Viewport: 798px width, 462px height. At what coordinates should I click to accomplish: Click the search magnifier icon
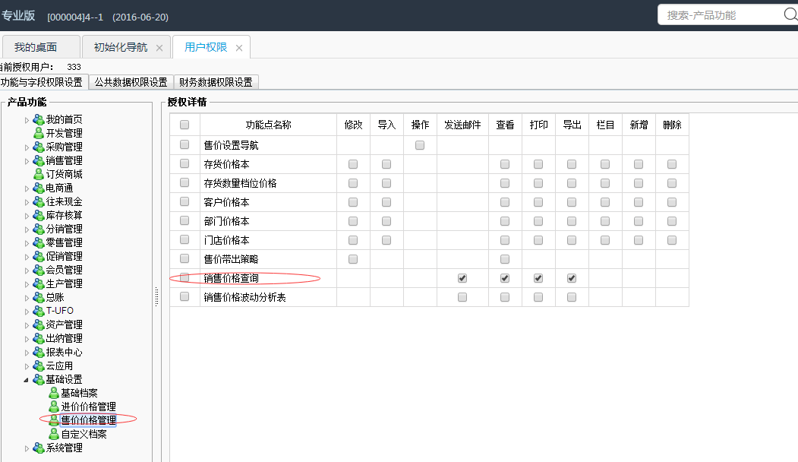[790, 14]
